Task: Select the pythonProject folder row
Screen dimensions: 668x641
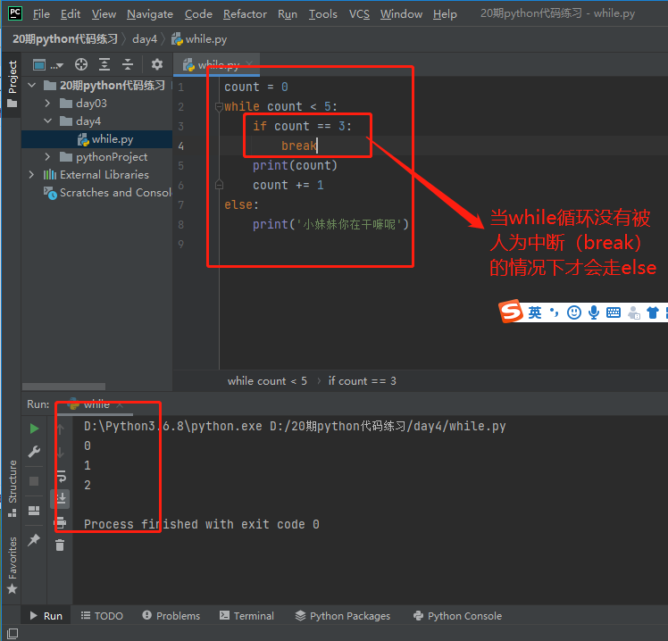Action: [x=97, y=157]
